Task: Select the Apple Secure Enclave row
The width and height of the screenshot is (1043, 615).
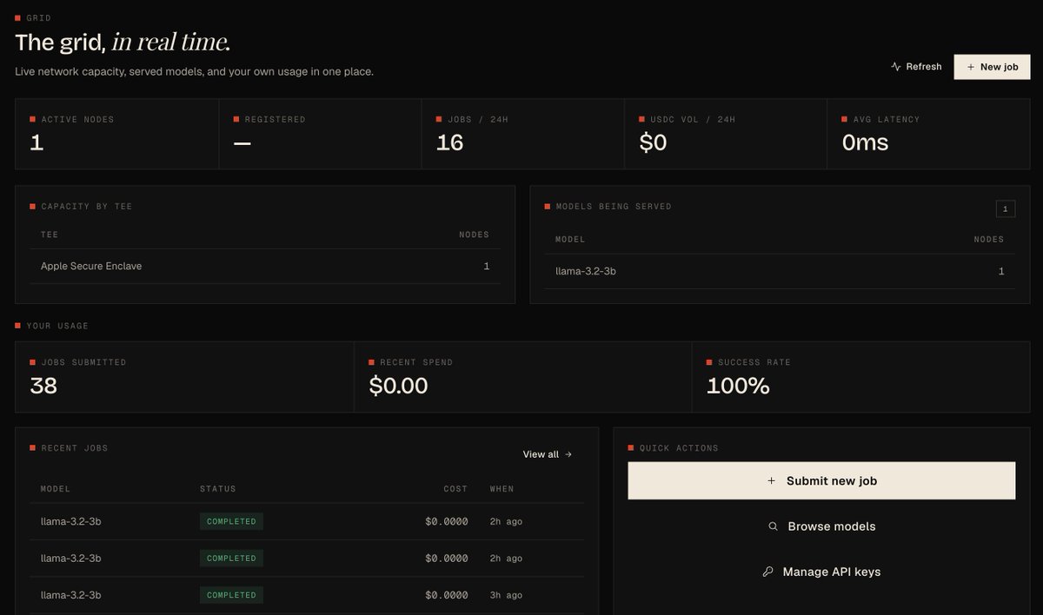Action: pos(265,267)
